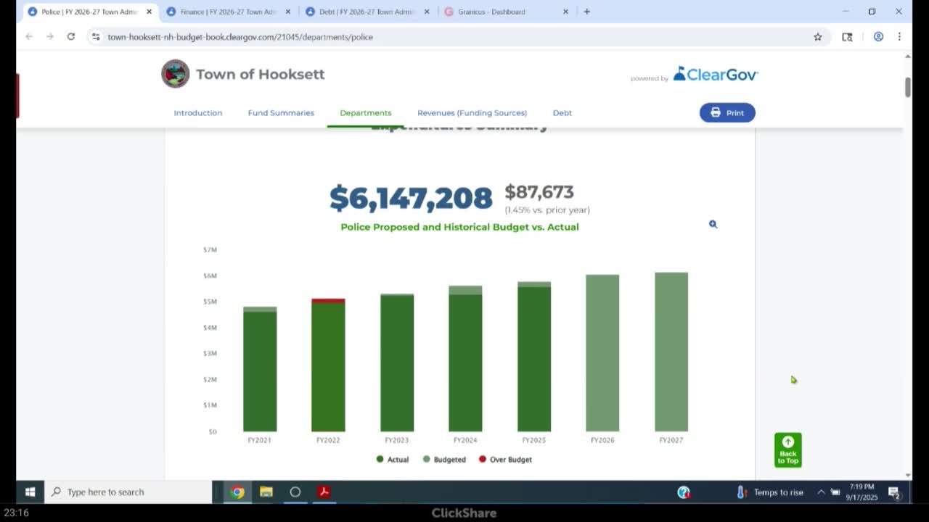Reload the page with refresh icon
Image resolution: width=929 pixels, height=522 pixels.
tap(71, 37)
